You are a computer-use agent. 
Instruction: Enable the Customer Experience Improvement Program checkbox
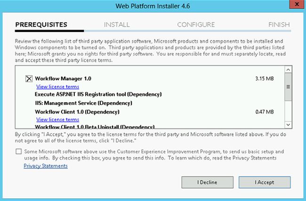pyautogui.click(x=19, y=152)
